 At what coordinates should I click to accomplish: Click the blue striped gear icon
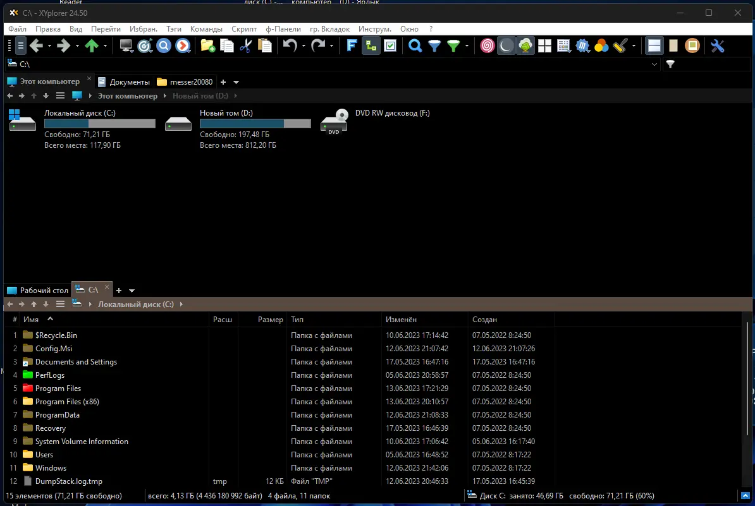tap(582, 46)
